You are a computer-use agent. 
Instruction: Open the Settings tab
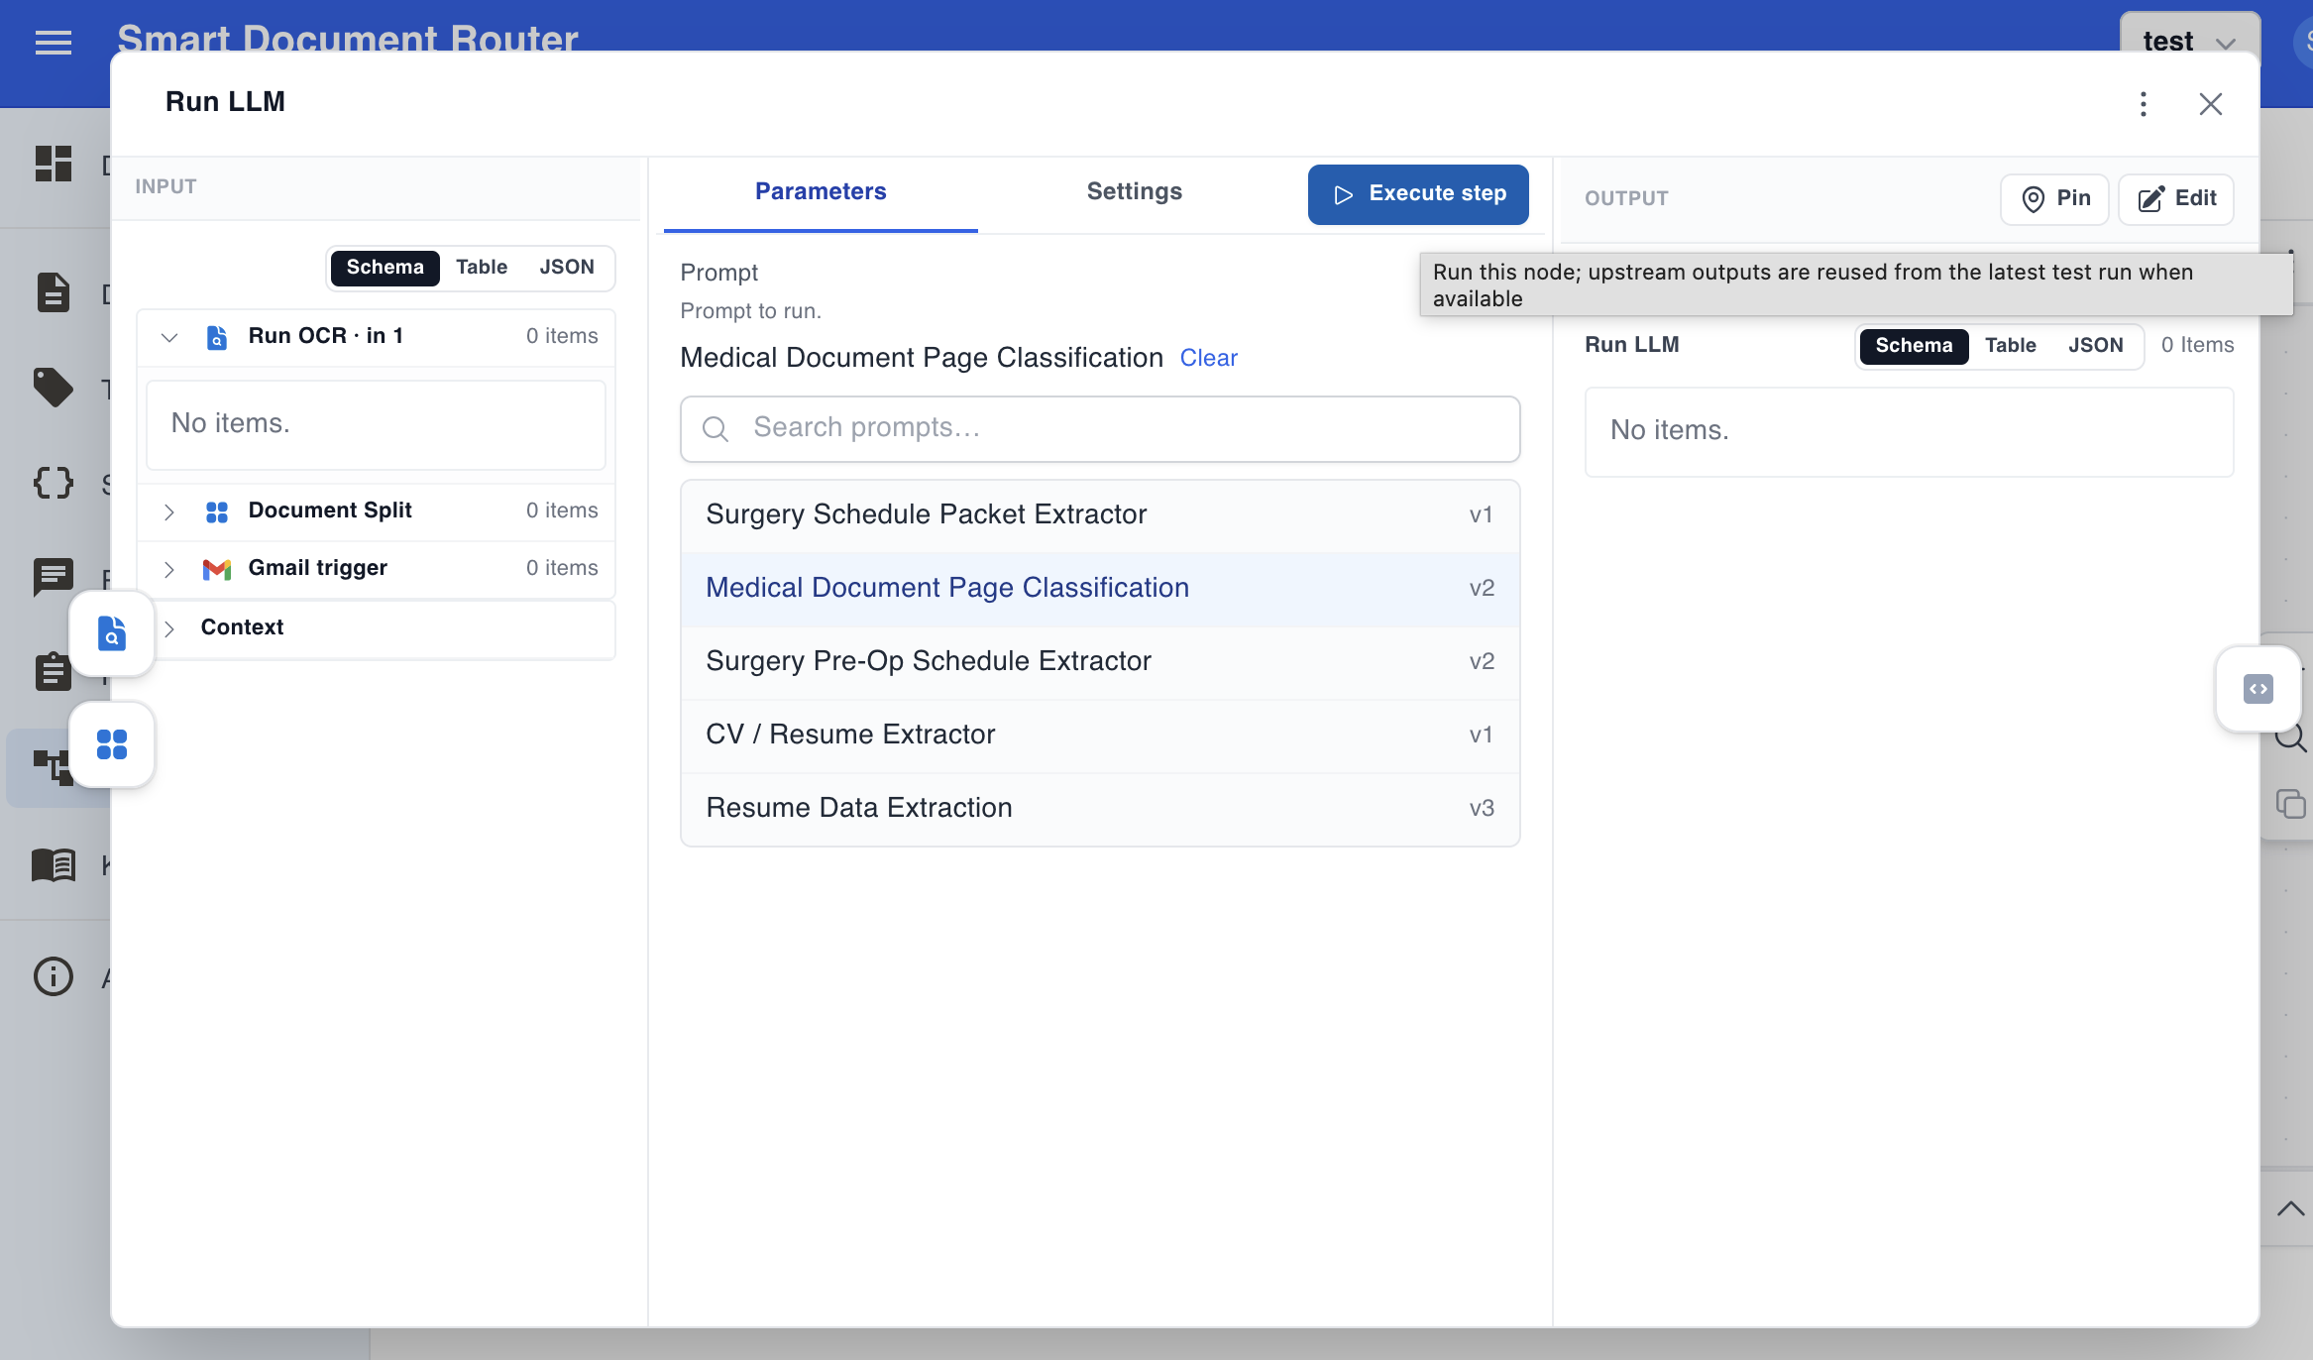(x=1135, y=192)
